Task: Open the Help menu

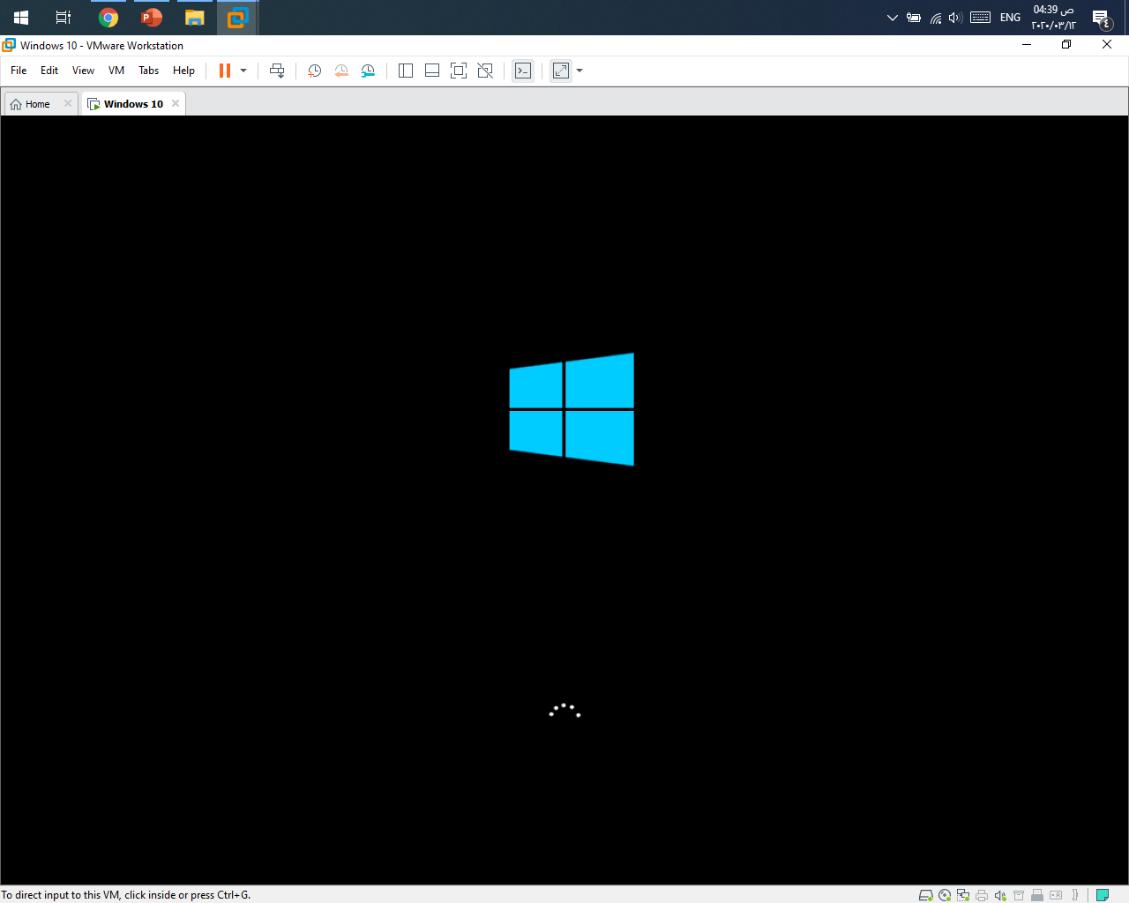Action: 183,71
